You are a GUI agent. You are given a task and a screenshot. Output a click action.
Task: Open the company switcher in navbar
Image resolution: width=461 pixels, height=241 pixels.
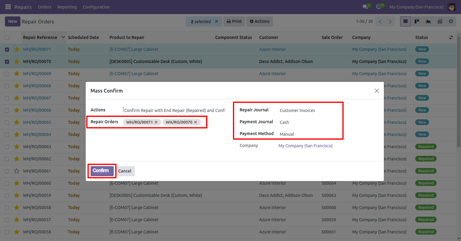tap(416, 7)
